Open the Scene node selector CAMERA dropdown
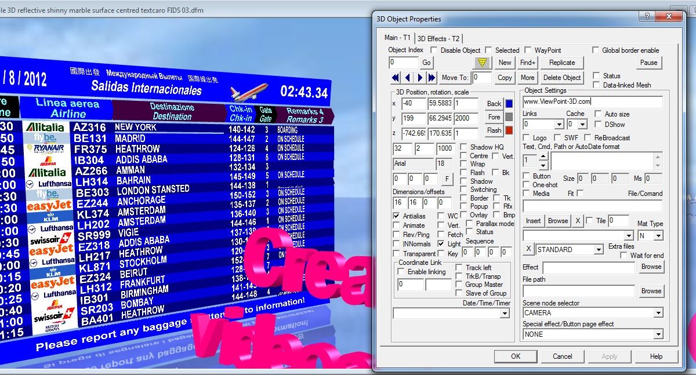Viewport: 696px width, 375px height. pos(658,313)
